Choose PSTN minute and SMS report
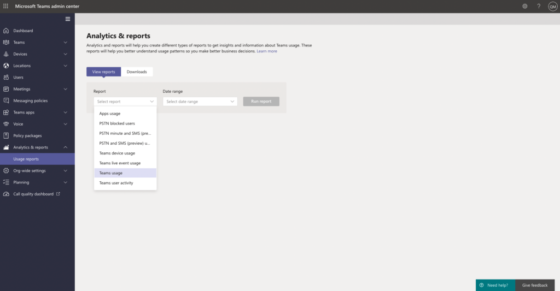This screenshot has width=560, height=291. coord(125,133)
